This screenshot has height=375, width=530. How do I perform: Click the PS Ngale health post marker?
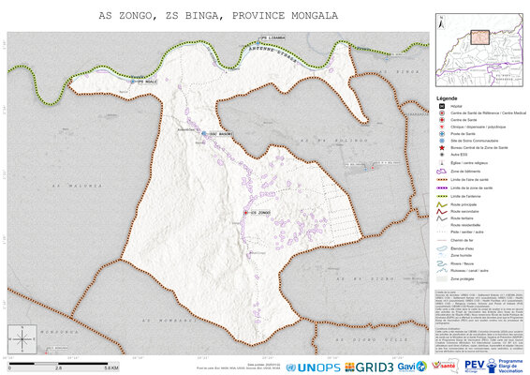pos(133,82)
